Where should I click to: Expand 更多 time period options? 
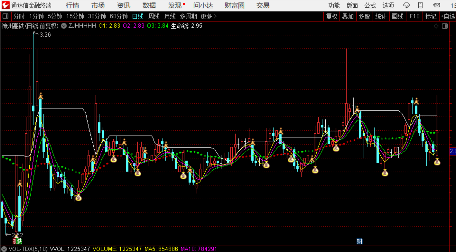pyautogui.click(x=208, y=16)
